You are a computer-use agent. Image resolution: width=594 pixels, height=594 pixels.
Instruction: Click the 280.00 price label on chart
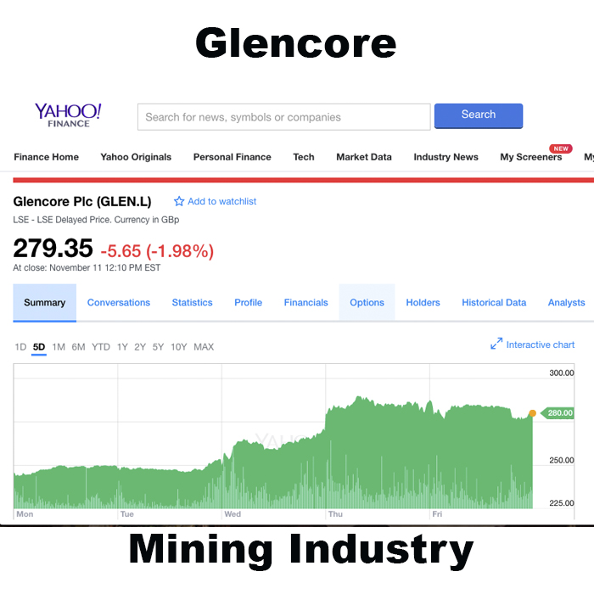click(x=560, y=413)
